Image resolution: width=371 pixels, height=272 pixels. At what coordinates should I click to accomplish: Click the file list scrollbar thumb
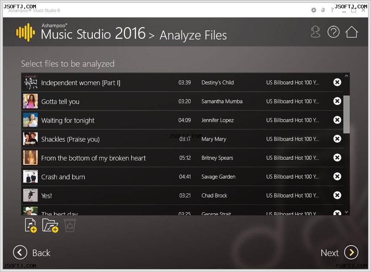[x=346, y=114]
